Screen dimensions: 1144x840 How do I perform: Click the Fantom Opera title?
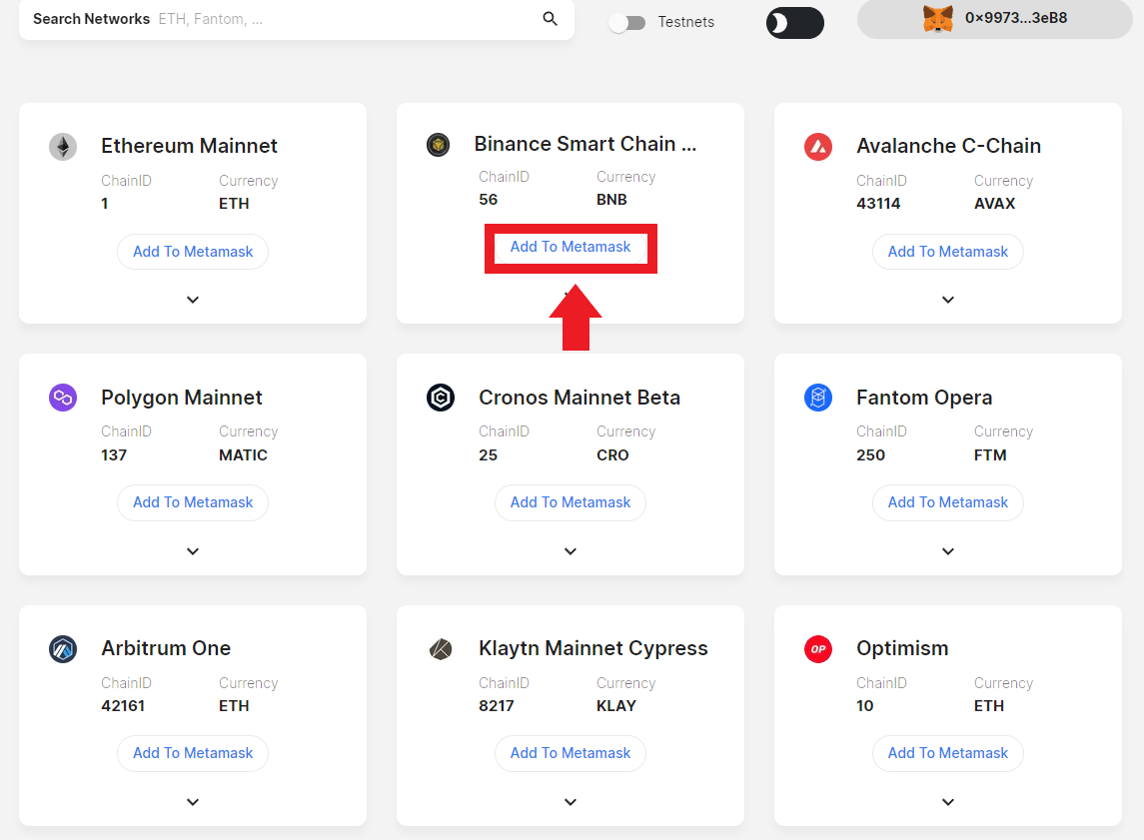pos(923,398)
